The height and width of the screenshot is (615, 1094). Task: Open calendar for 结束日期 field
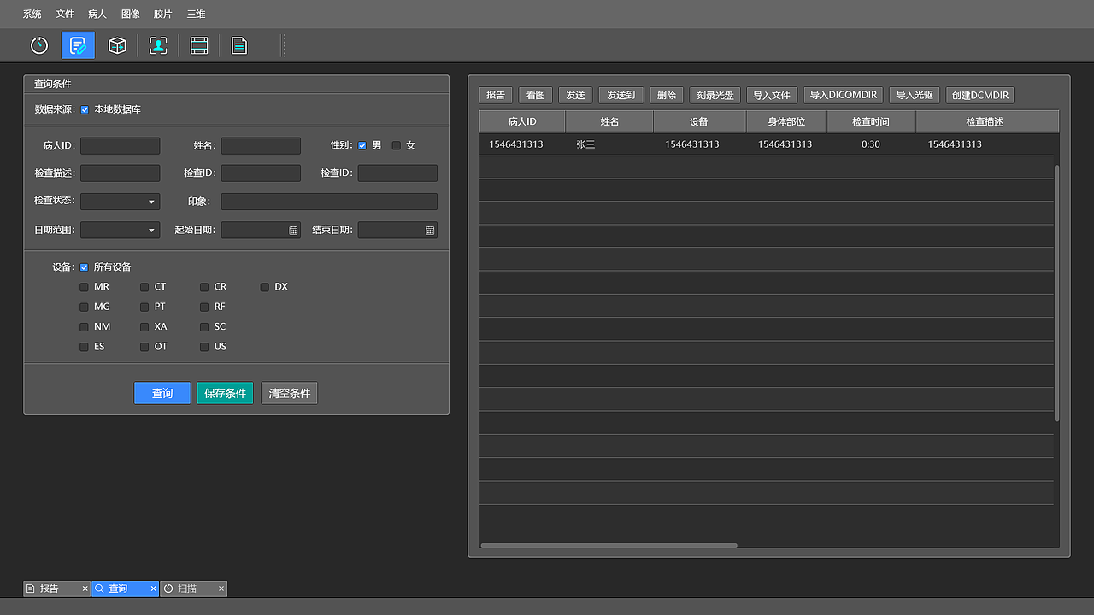(x=430, y=231)
